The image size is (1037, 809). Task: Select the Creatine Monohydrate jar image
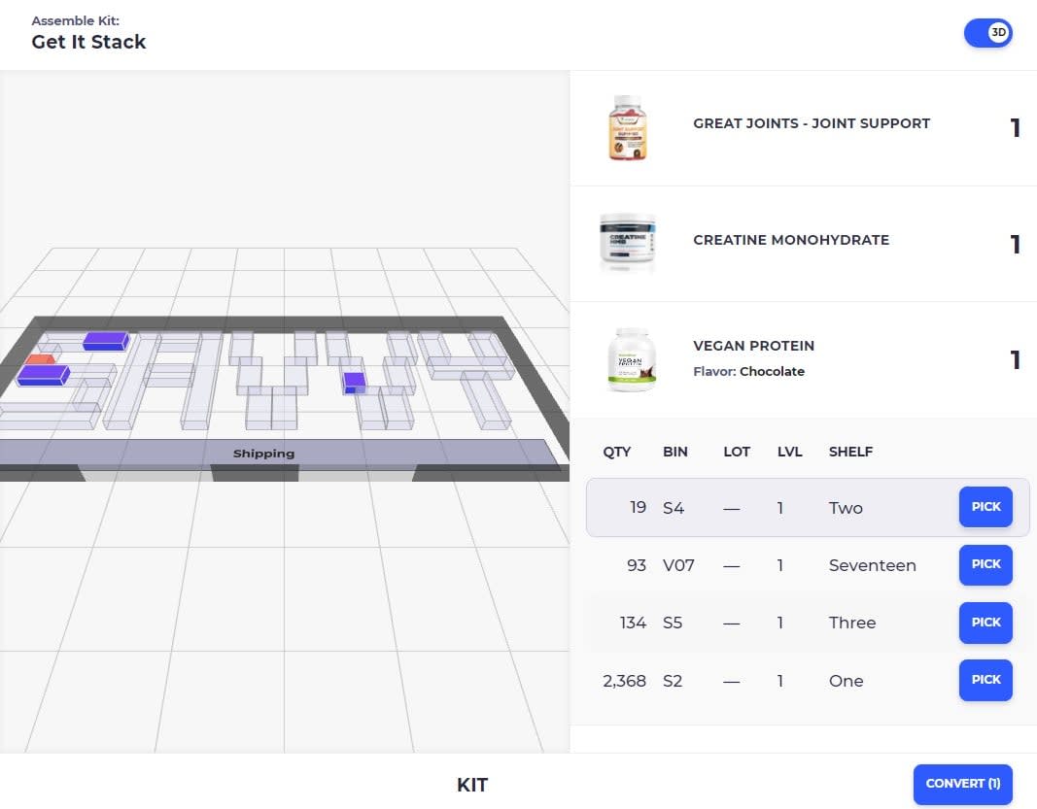pos(627,243)
